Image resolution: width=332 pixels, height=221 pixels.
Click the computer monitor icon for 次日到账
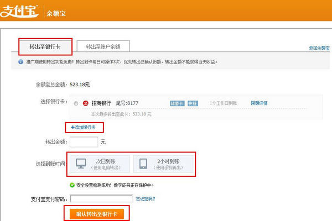(81, 164)
